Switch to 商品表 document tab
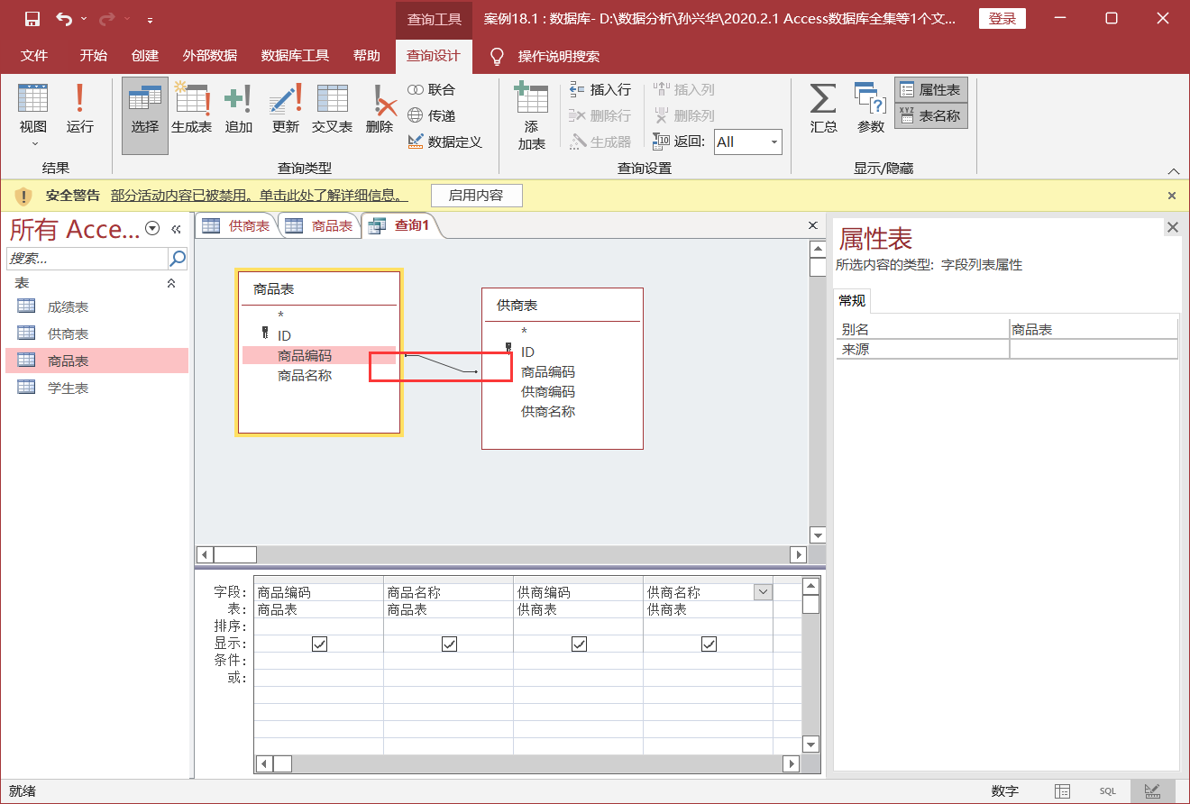The height and width of the screenshot is (804, 1190). pyautogui.click(x=319, y=225)
